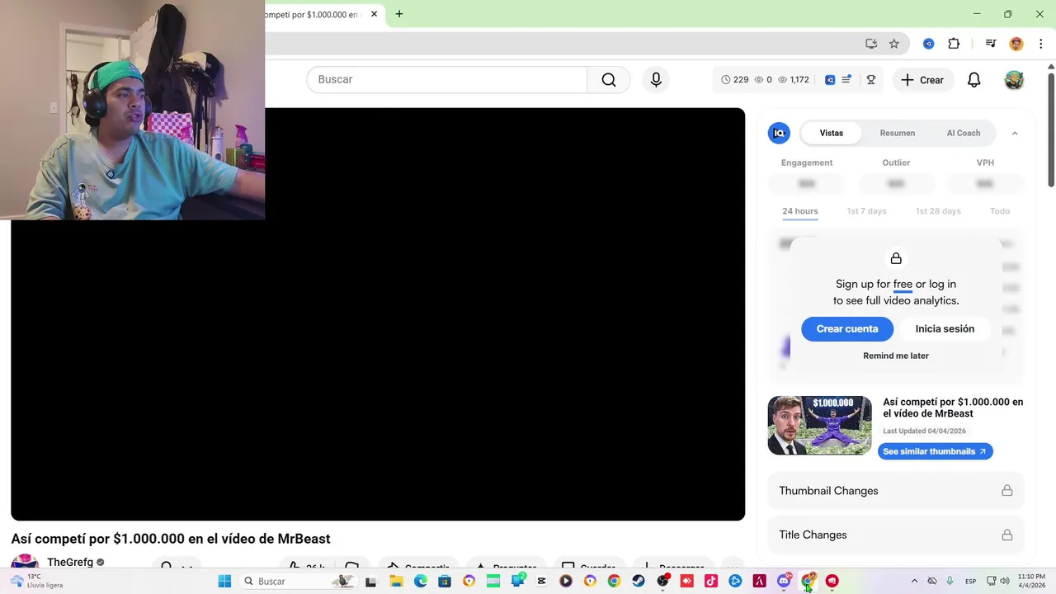Open YouTube account avatar menu

[1014, 80]
